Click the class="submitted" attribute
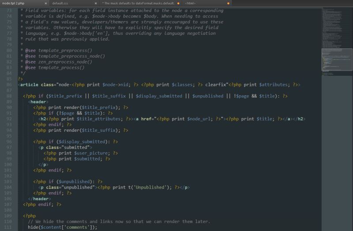The image size is (353, 231). pos(68,147)
